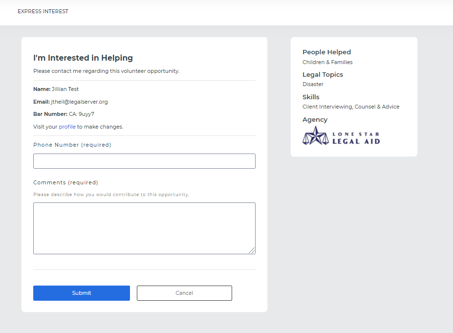
Task: Click the Comments textarea resize handle
Action: tap(252, 251)
